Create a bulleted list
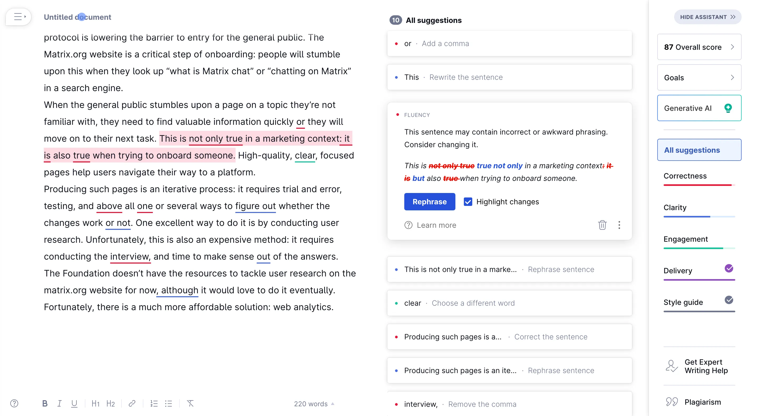 [169, 403]
